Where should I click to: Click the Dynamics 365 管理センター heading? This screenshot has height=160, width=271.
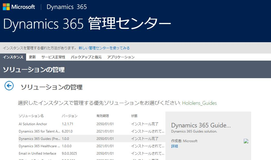click(87, 24)
